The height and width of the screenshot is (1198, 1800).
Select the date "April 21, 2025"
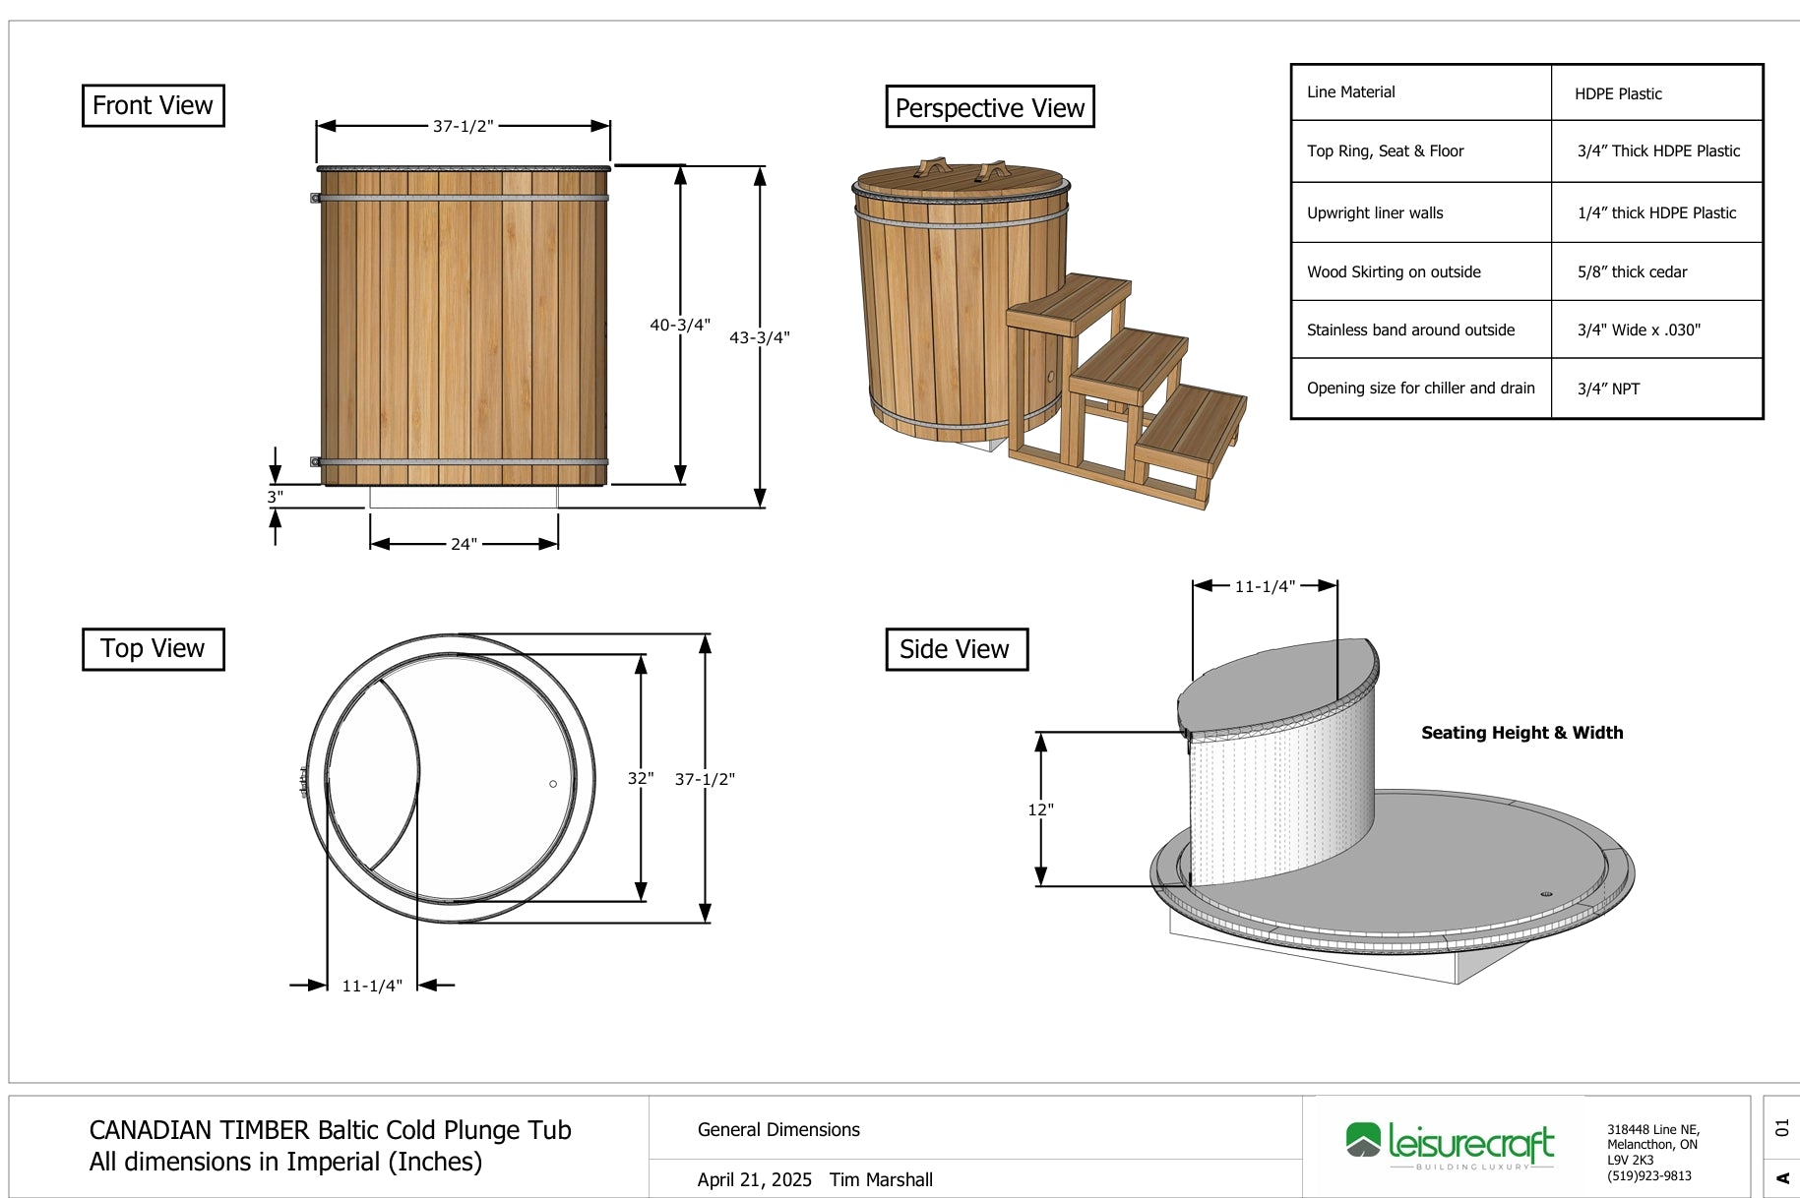(x=755, y=1179)
